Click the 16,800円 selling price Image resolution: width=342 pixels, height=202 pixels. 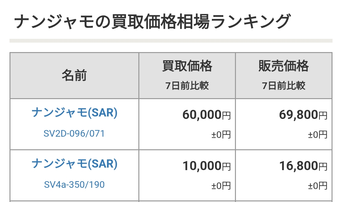click(x=303, y=166)
